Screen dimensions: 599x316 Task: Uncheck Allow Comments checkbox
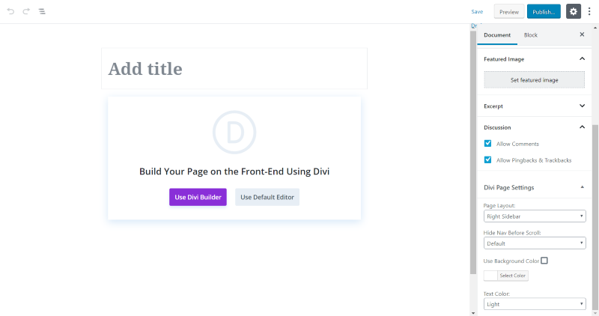(488, 144)
